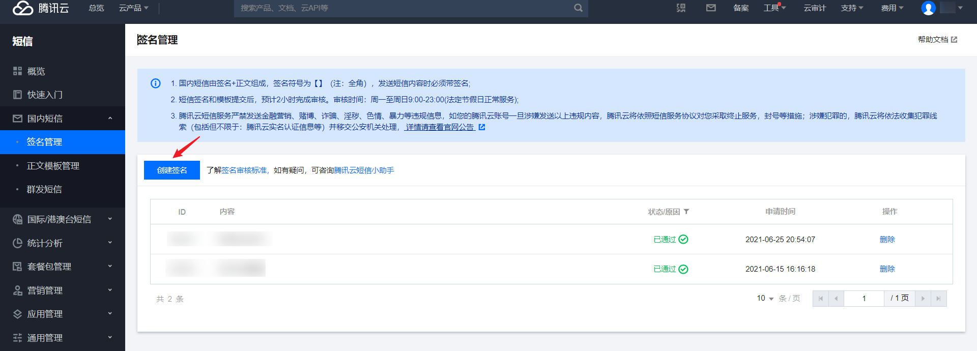Expand the 套餐包管理 section chevron
Viewport: 977px width, 351px height.
coord(110,267)
